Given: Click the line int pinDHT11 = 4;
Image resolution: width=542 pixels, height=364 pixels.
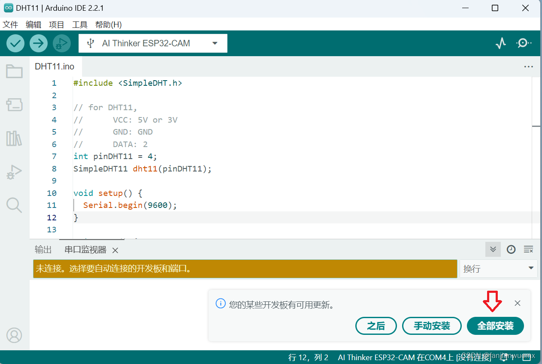Looking at the screenshot, I should pos(115,156).
